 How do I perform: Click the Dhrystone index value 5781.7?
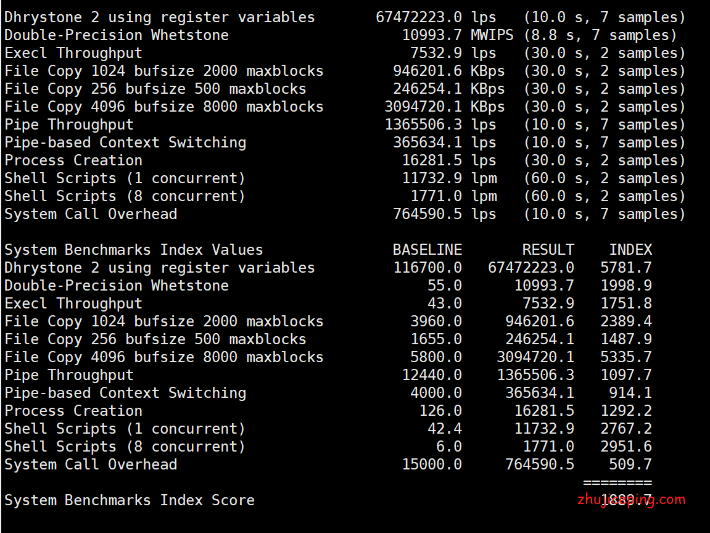click(626, 268)
